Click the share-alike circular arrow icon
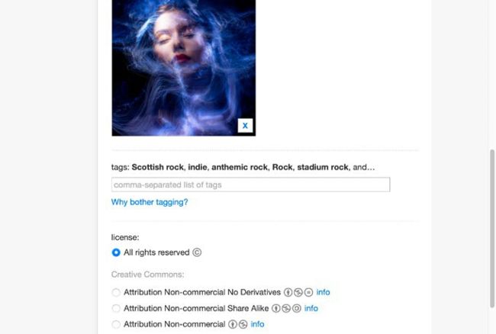The height and width of the screenshot is (334, 496). [297, 308]
